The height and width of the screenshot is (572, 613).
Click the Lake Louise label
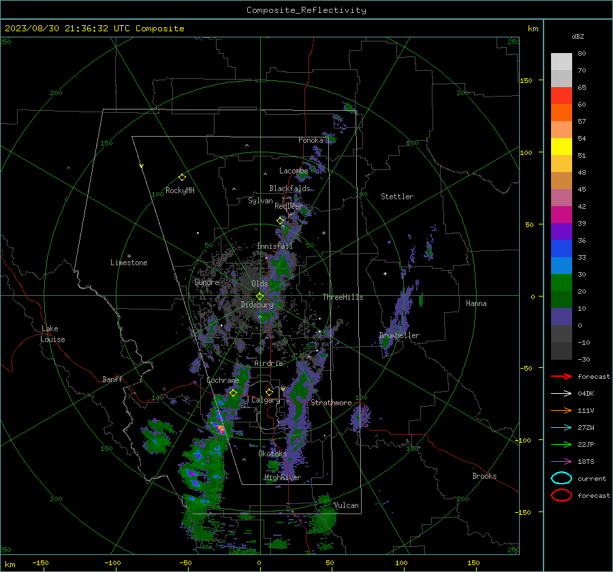click(x=52, y=334)
